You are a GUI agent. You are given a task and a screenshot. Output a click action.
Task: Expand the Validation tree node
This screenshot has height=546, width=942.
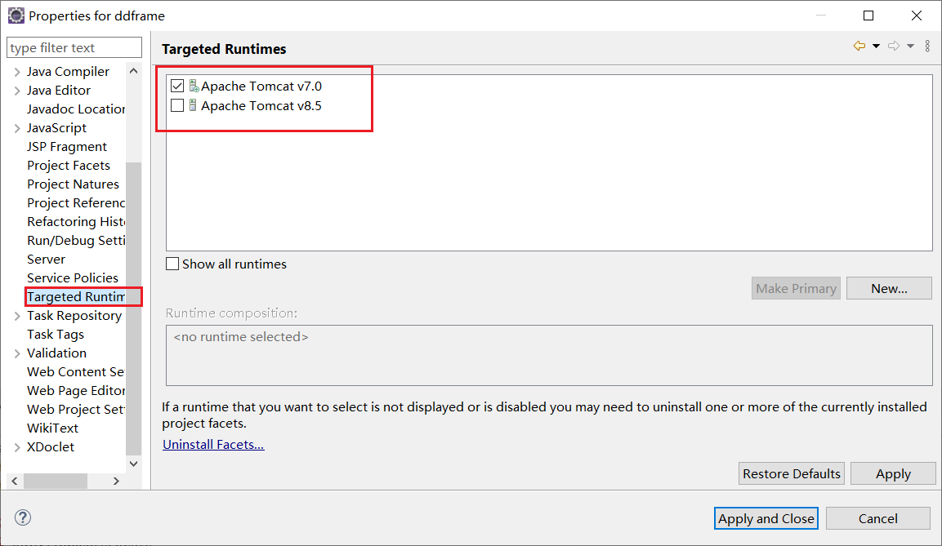(x=17, y=353)
